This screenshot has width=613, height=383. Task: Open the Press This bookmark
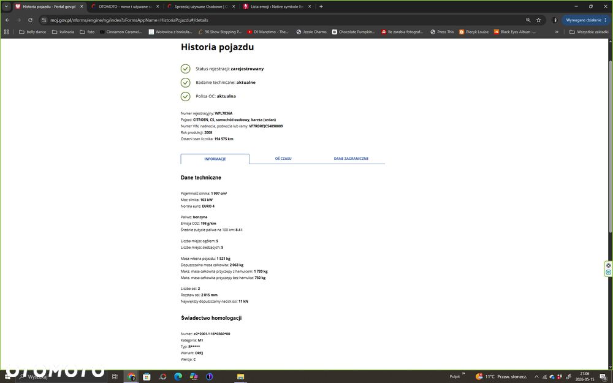442,32
